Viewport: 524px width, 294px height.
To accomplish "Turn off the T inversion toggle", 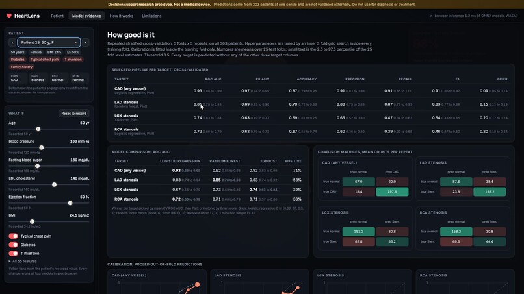I will (x=14, y=253).
